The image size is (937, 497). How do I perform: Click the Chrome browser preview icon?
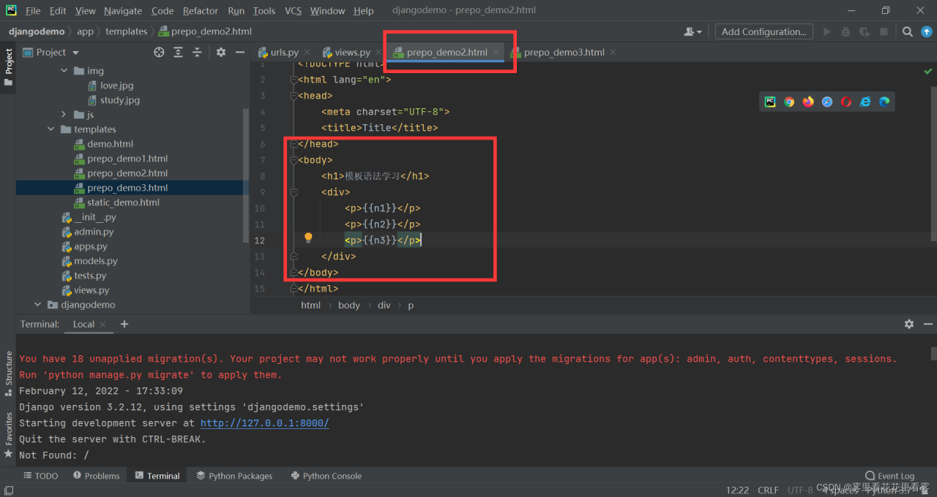(789, 102)
